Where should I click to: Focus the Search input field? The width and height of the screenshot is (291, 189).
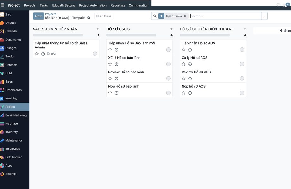pyautogui.click(x=225, y=16)
